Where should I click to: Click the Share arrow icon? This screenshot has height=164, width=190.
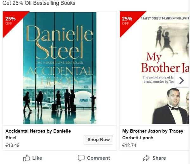click(x=146, y=158)
